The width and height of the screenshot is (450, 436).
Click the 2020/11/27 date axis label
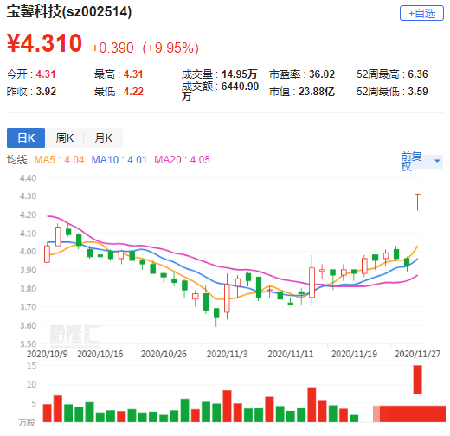(x=417, y=354)
